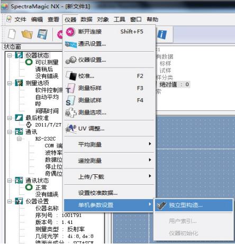Open the 上传/下载 submenu
The height and width of the screenshot is (244, 235).
pyautogui.click(x=109, y=176)
